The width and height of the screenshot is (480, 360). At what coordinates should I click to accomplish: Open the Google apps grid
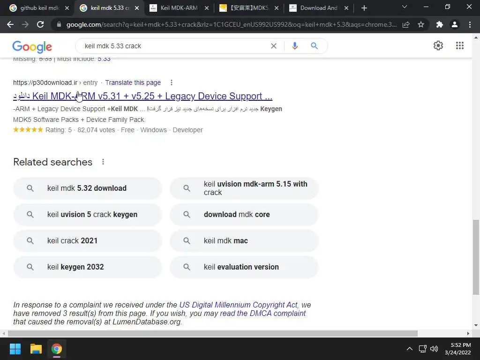459,45
